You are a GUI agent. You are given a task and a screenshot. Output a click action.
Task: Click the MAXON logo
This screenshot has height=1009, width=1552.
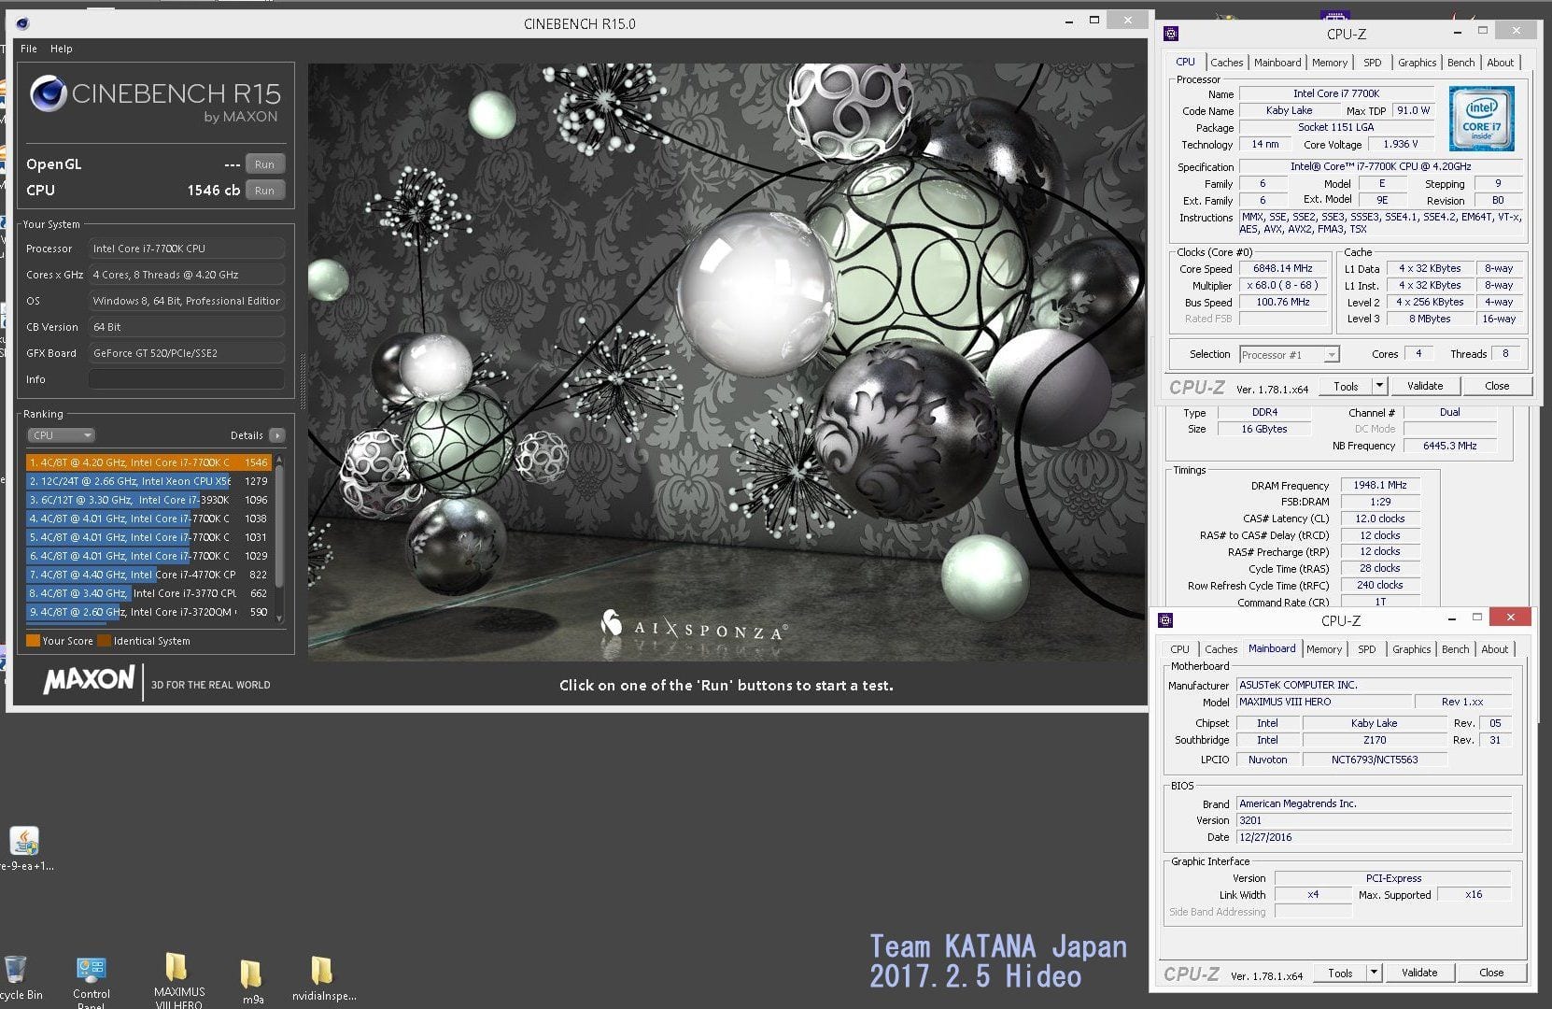(x=89, y=680)
